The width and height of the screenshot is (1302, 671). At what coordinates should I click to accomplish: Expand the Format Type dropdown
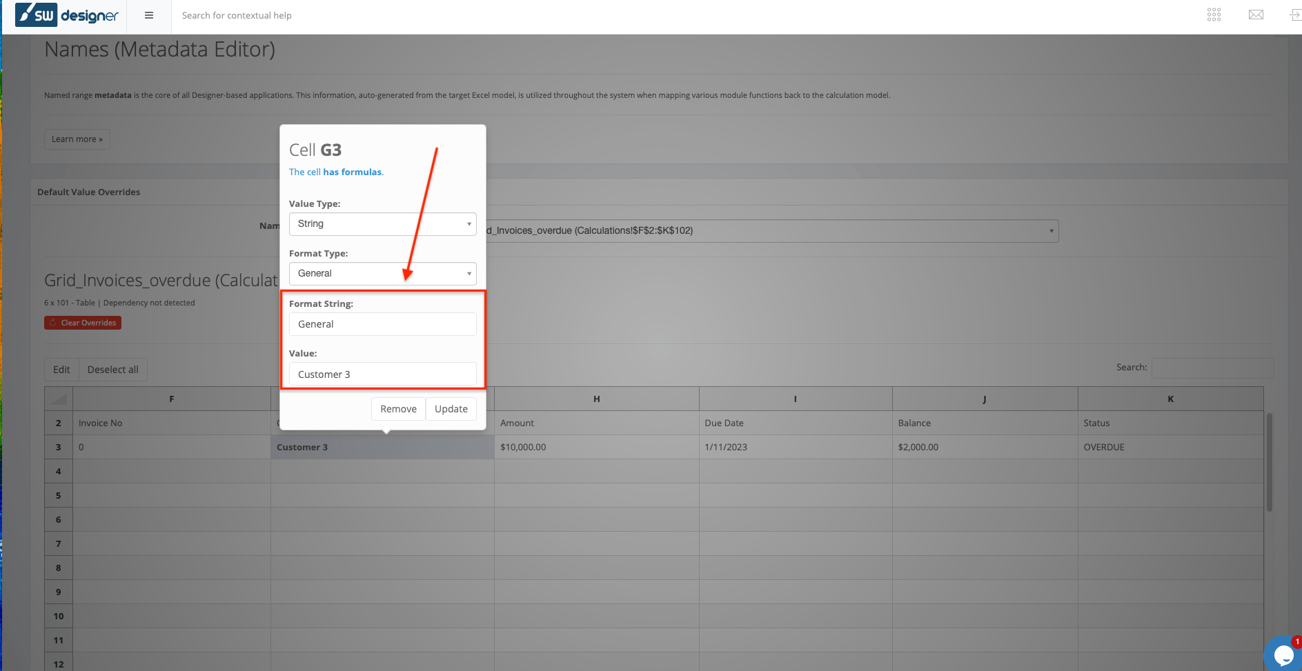(382, 274)
